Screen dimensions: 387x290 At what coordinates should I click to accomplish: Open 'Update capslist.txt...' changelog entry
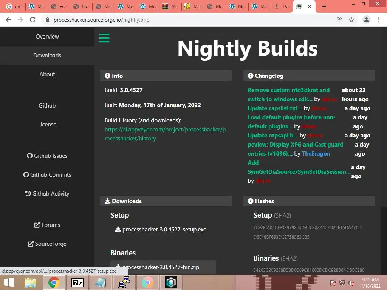coord(275,108)
